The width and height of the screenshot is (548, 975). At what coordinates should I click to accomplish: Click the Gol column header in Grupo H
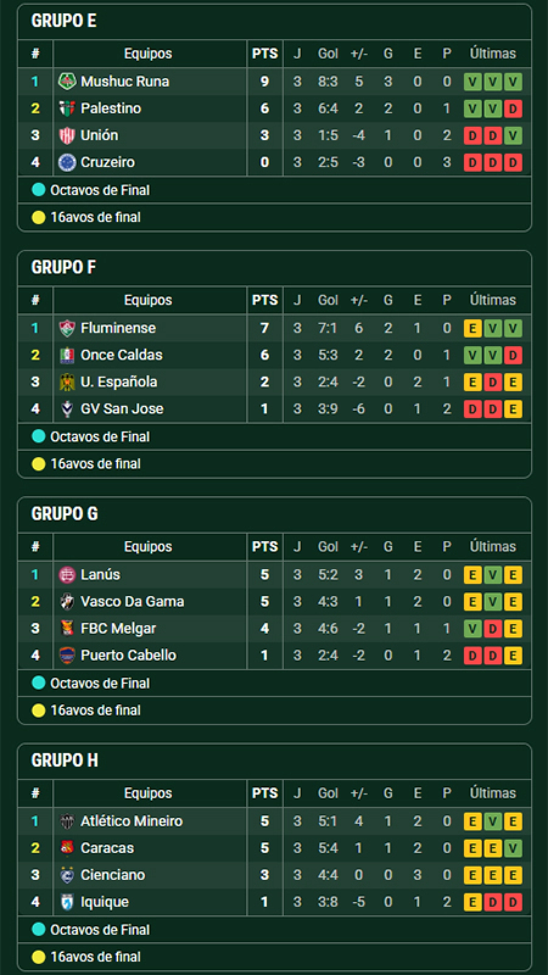(x=328, y=793)
